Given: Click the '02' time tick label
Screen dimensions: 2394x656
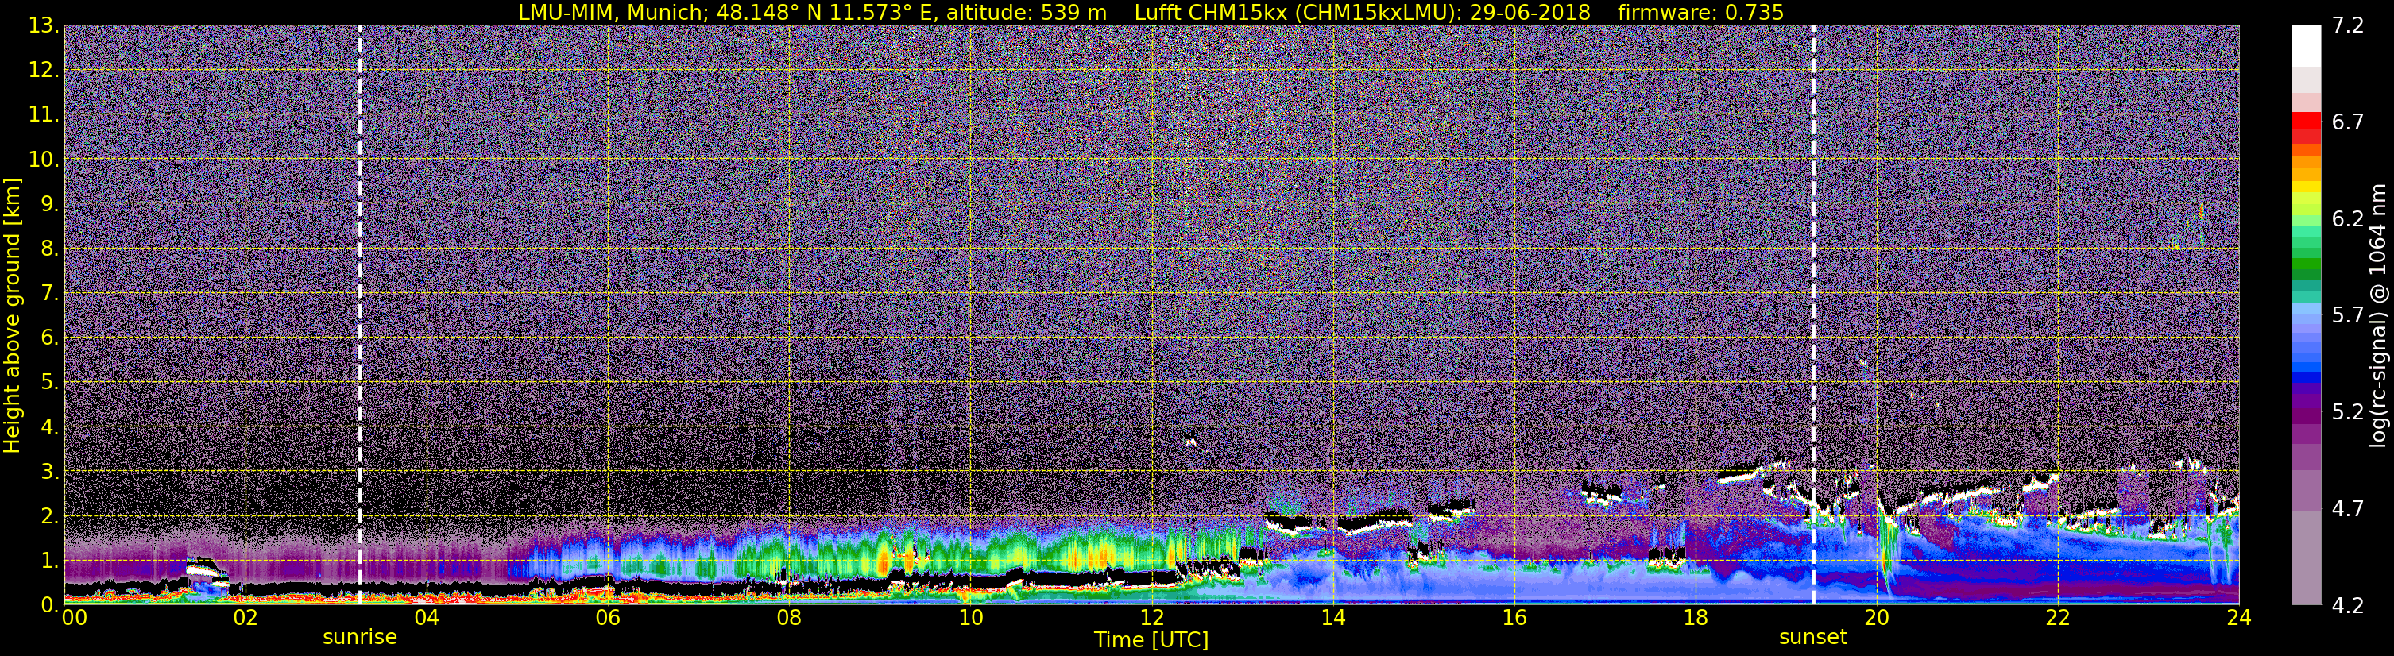Looking at the screenshot, I should tap(246, 618).
